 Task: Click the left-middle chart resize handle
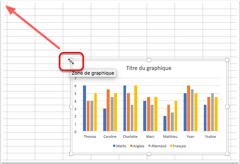[x=71, y=106]
